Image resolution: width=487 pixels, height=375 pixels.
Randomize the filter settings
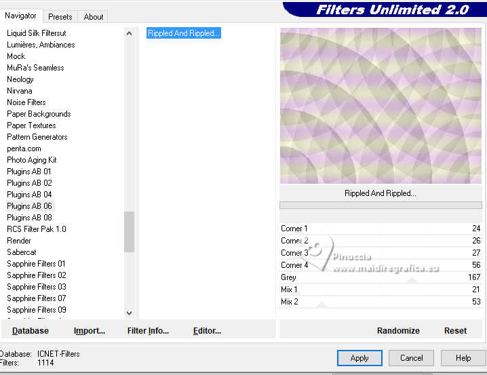[398, 331]
